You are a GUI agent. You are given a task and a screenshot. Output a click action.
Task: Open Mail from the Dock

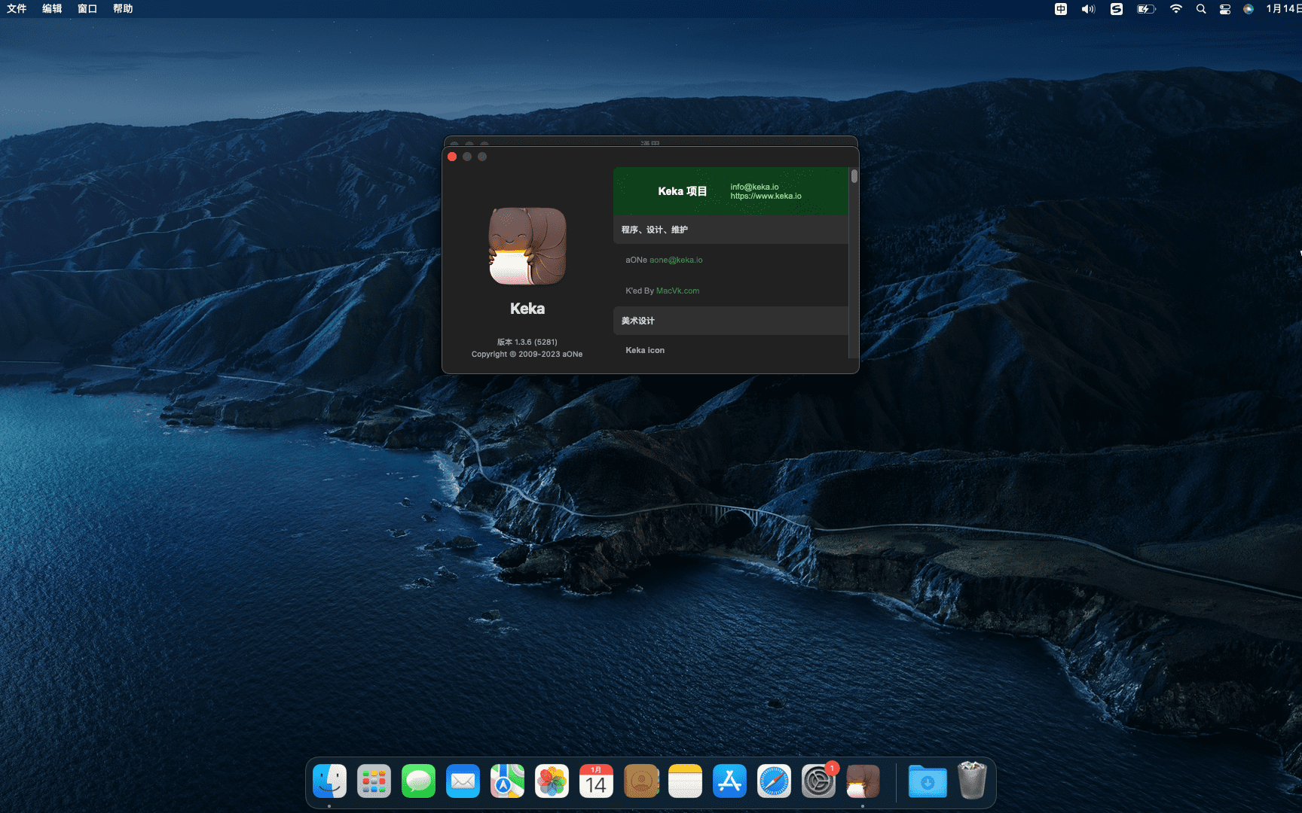(463, 781)
